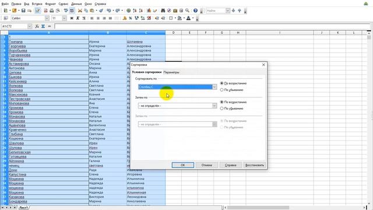Open Find & Replace binoculars icon
The width and height of the screenshot is (373, 210).
pos(163,10)
